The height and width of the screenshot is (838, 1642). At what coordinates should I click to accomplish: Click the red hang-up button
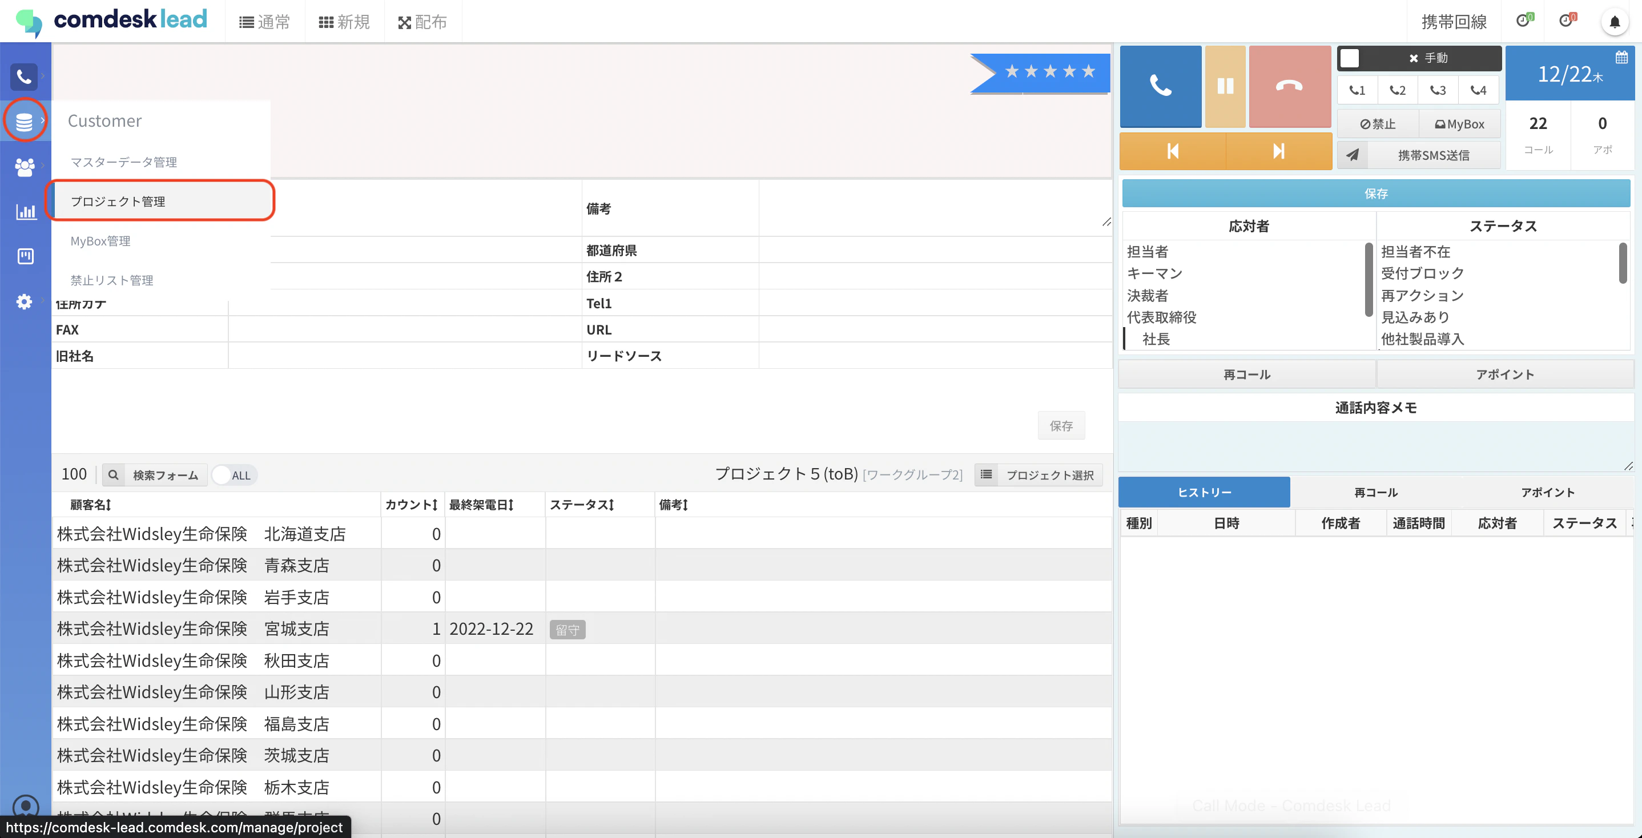click(1290, 86)
